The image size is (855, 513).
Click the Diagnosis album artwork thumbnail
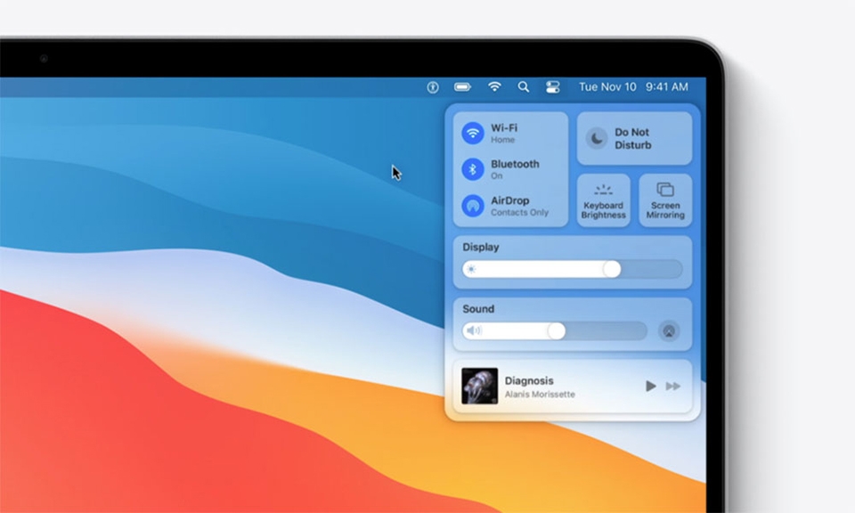[x=481, y=387]
